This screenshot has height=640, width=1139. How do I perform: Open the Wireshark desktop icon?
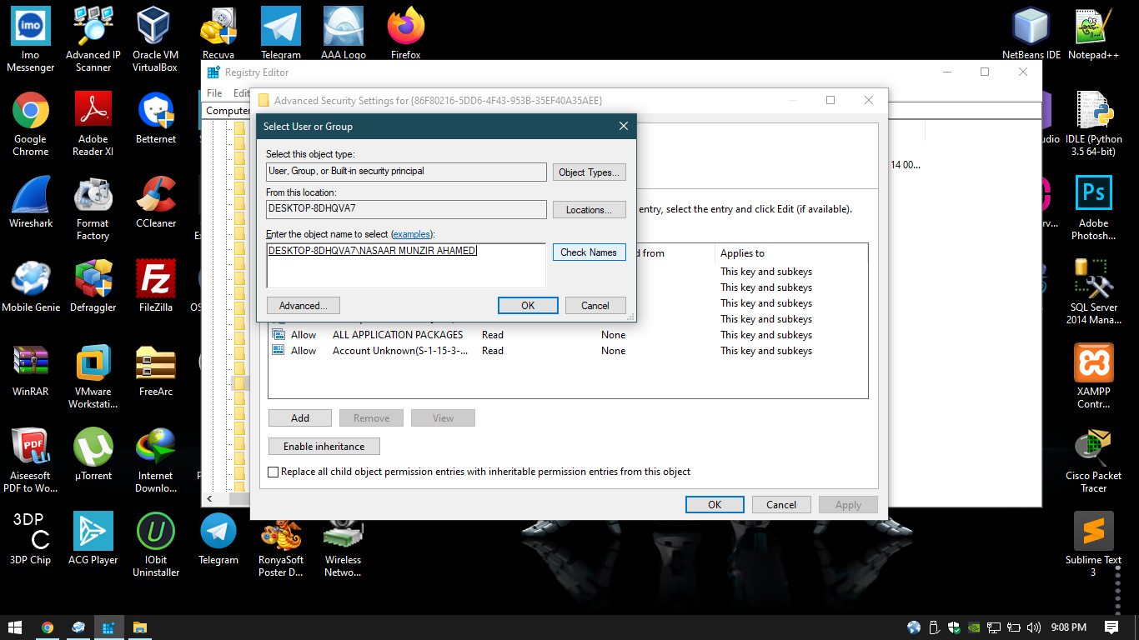tap(31, 202)
